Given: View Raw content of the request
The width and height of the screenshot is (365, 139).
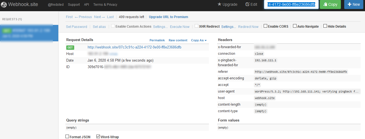Looking at the screenshot, I should (178, 40).
